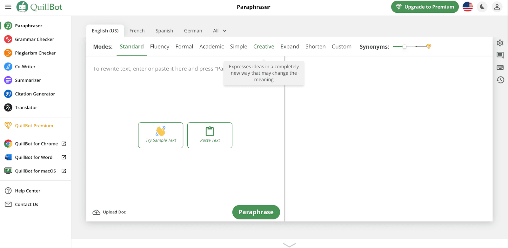Click the text input area placeholder

pos(158,69)
